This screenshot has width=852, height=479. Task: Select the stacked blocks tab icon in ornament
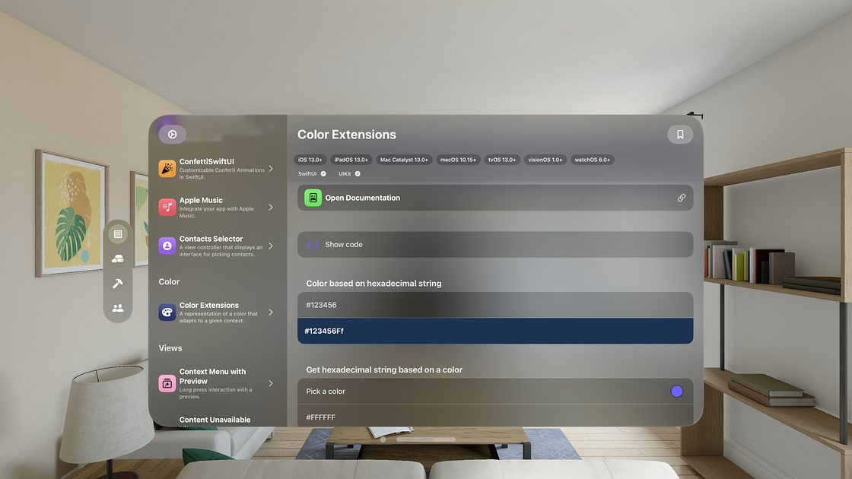tap(118, 259)
